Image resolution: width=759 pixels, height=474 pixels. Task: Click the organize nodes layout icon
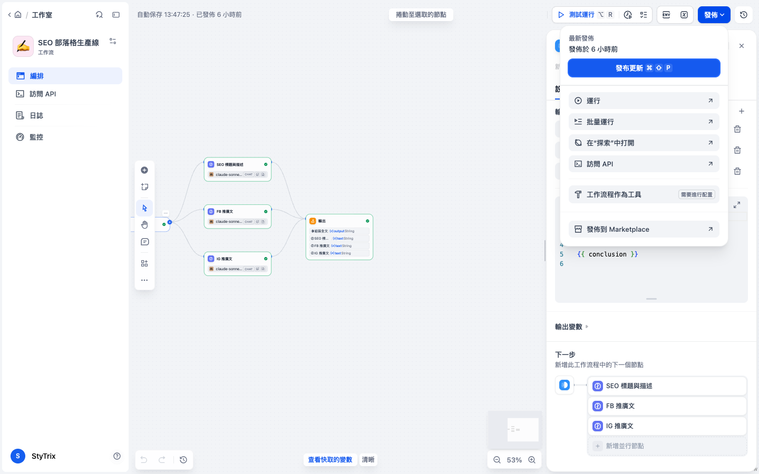tap(144, 263)
